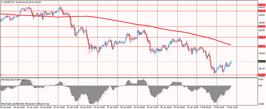266x109 pixels.
Task: Select the 102.95 red price label
Action: [x=261, y=37]
